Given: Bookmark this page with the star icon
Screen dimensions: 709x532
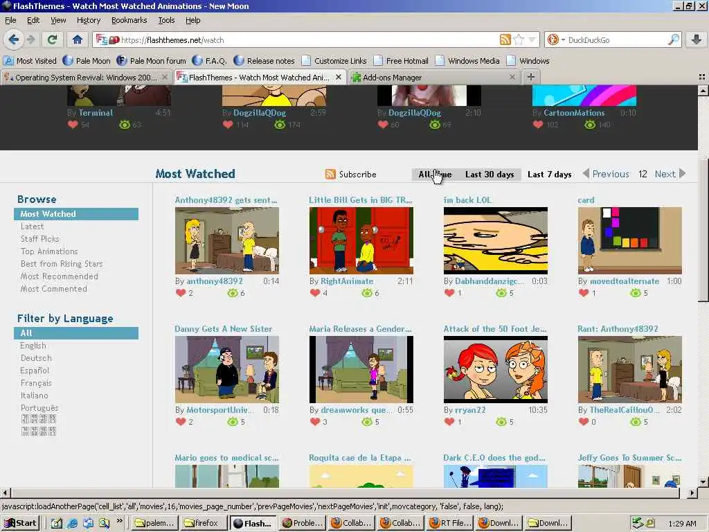Looking at the screenshot, I should [519, 39].
